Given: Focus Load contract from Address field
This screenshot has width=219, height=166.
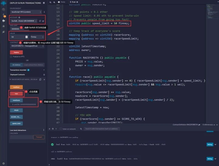Looking at the screenshot, I should [x=34, y=65].
